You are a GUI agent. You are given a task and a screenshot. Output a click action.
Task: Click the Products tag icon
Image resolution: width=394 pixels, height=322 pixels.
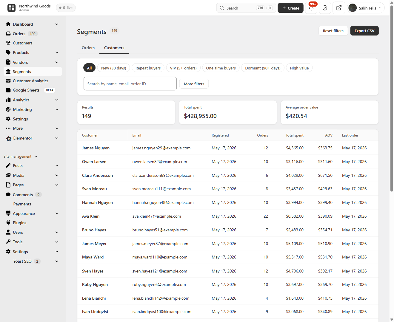click(8, 52)
